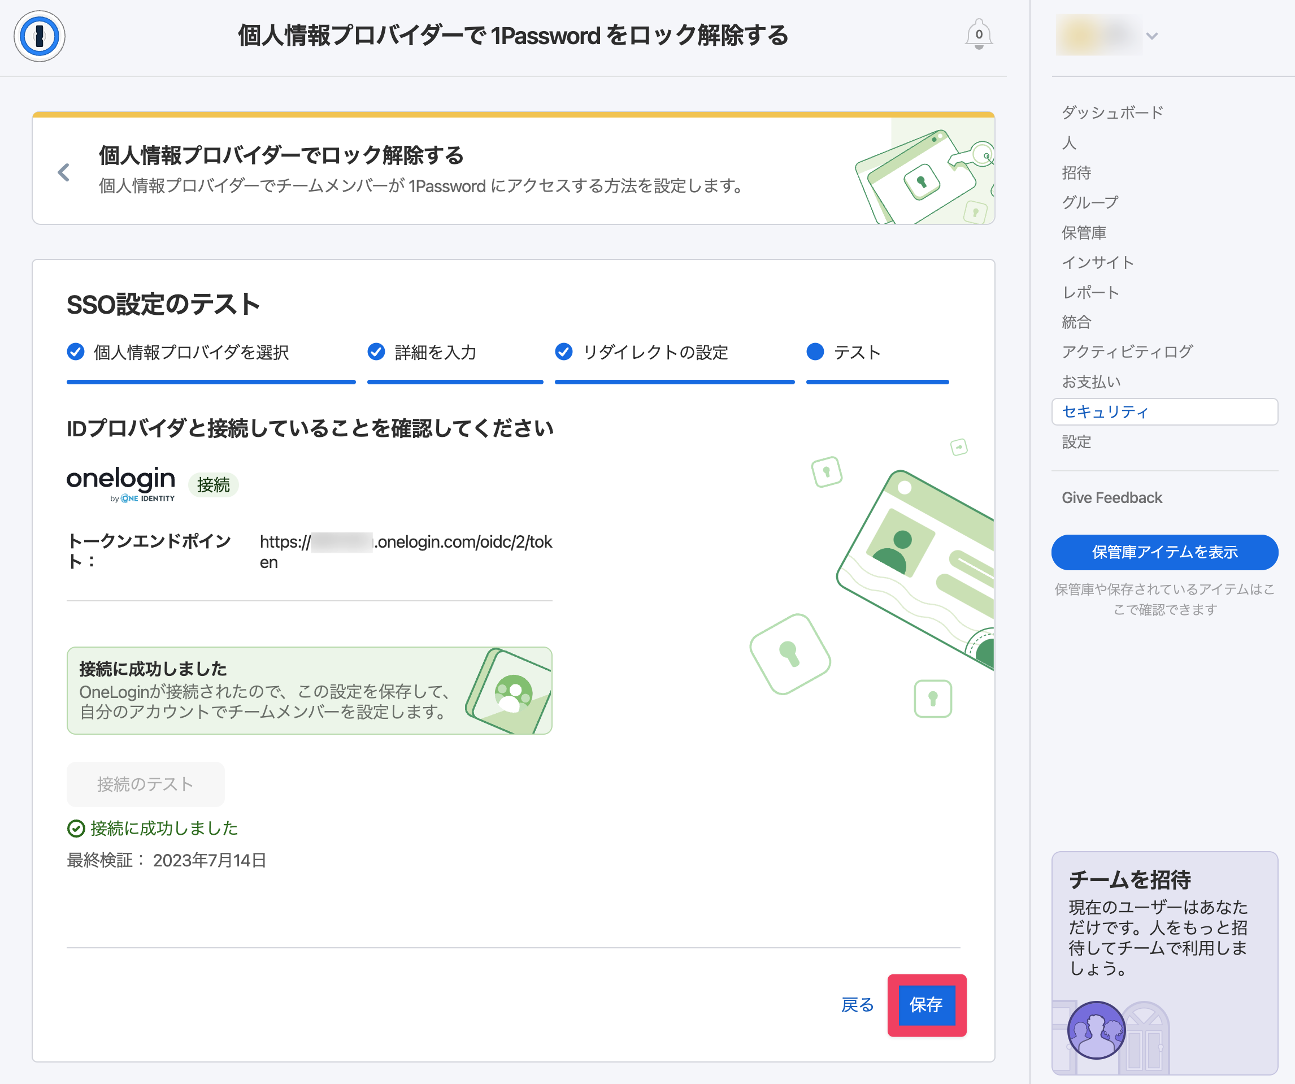Click the blue dot beside テスト
This screenshot has height=1084, width=1295.
[815, 352]
